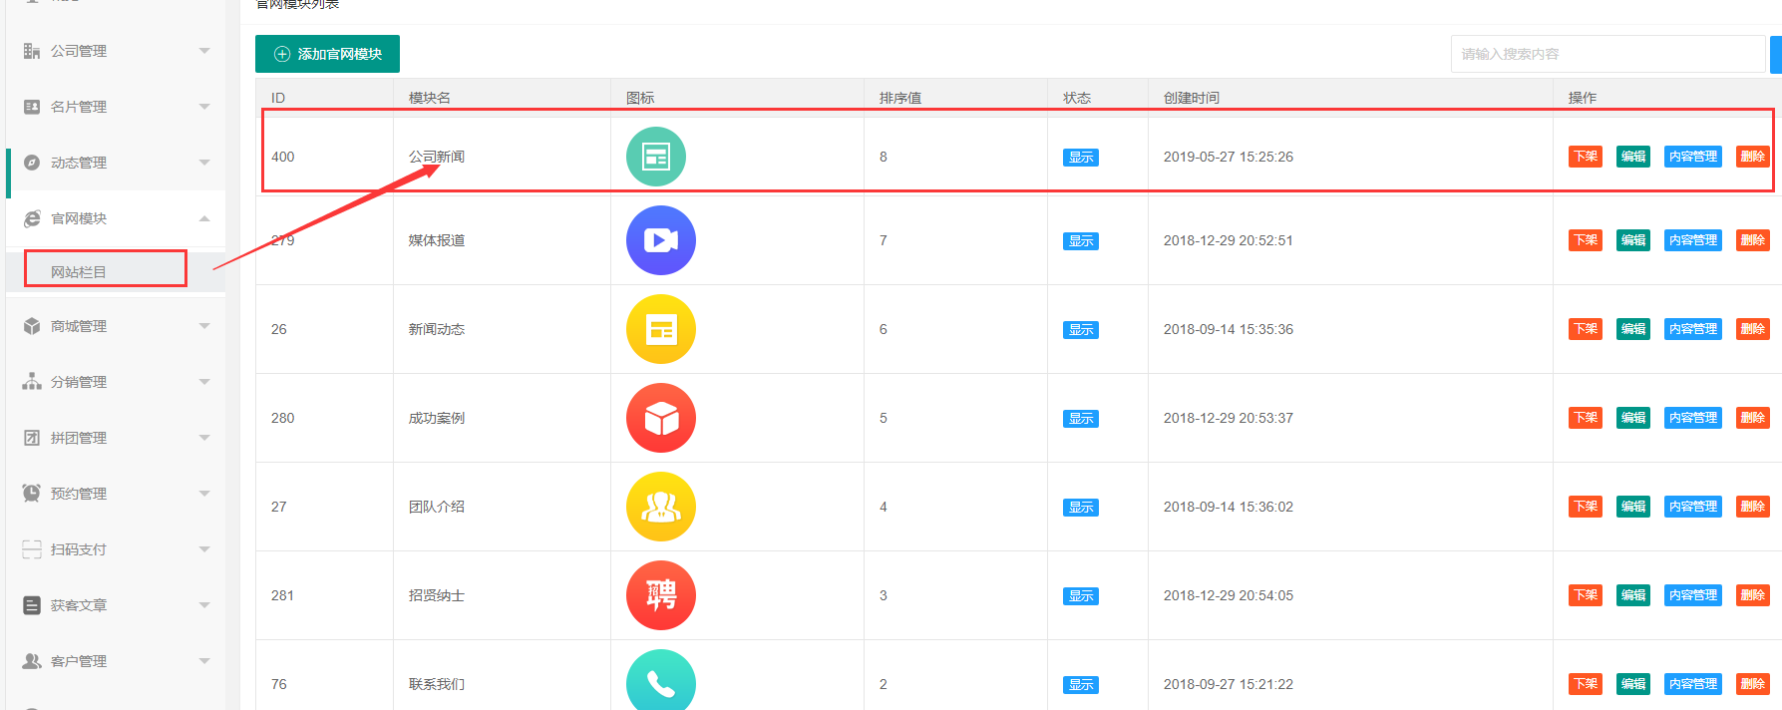The height and width of the screenshot is (710, 1782).
Task: Click 内容管理 for the 公司新闻 row
Action: 1692,157
